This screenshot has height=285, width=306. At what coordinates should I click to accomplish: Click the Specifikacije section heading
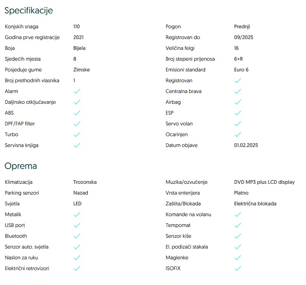click(x=29, y=10)
